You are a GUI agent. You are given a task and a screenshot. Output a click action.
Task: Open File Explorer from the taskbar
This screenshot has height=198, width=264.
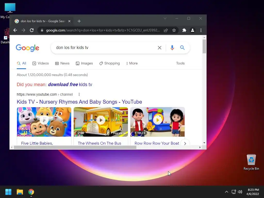tap(20, 192)
